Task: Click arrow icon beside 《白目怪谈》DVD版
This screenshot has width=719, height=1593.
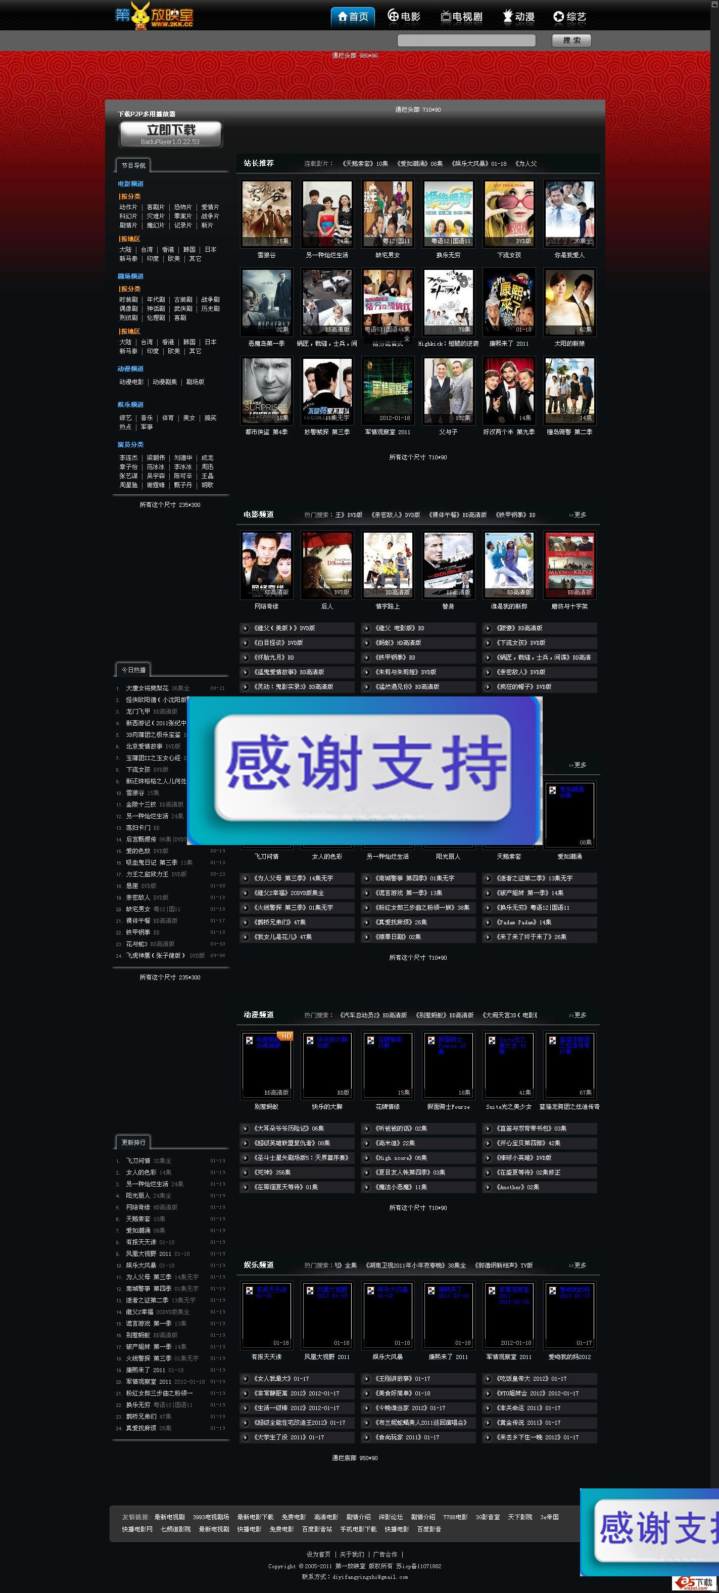Action: [246, 643]
